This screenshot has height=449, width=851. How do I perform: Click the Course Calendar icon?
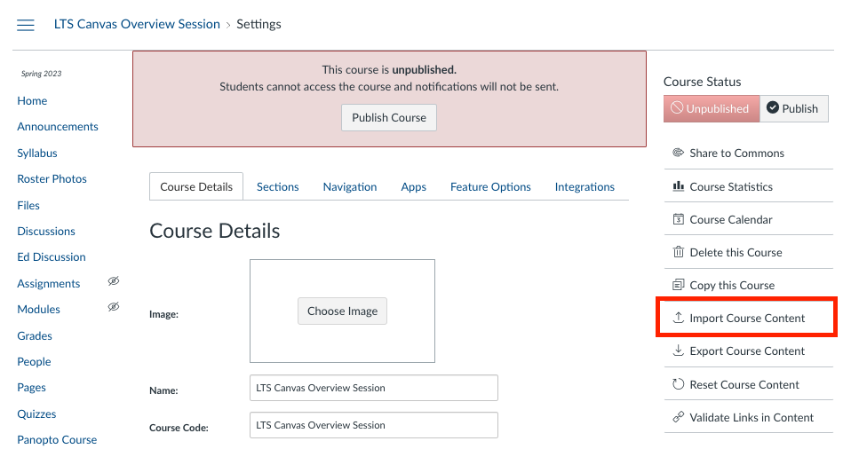click(679, 219)
